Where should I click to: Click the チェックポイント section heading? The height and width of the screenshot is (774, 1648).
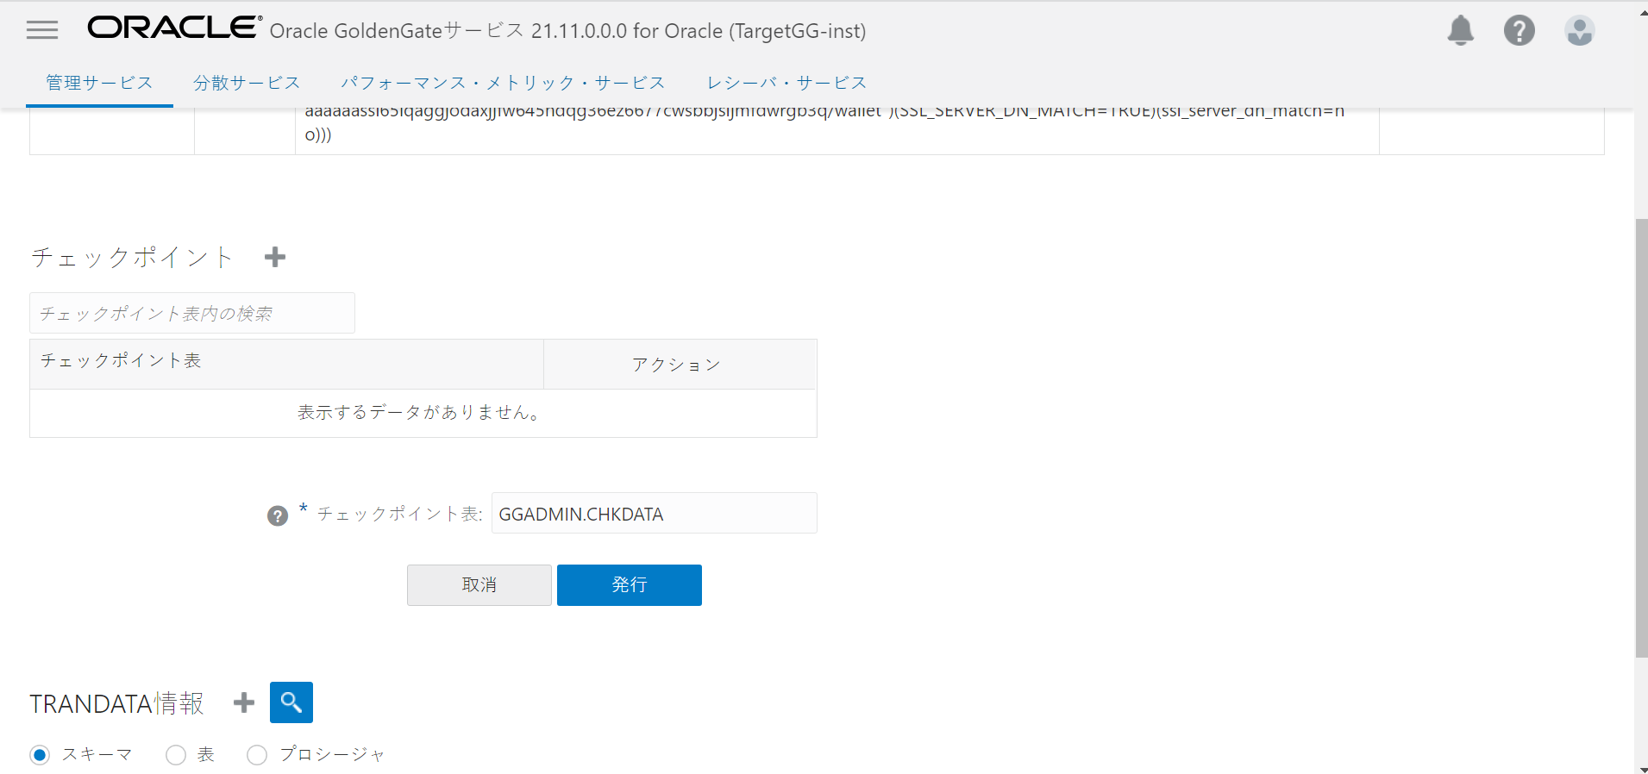(133, 257)
